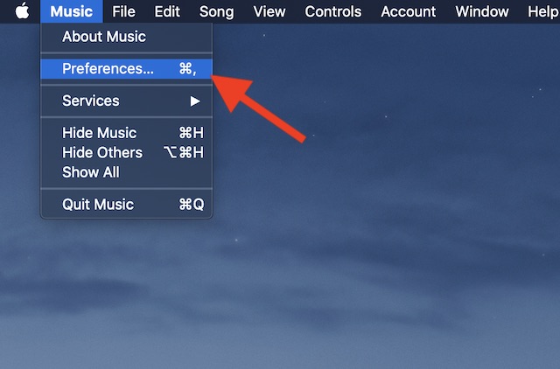Choose Hide Music
The image size is (560, 369).
[126, 133]
